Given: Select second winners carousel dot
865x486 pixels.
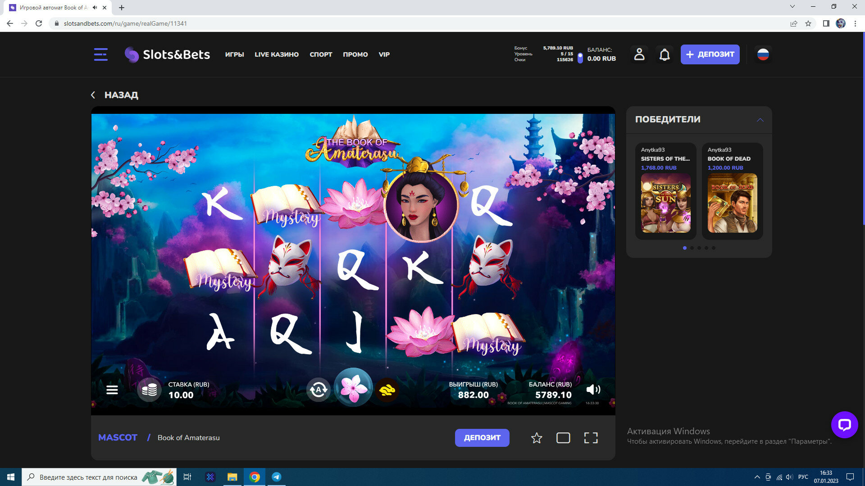Looking at the screenshot, I should [692, 248].
